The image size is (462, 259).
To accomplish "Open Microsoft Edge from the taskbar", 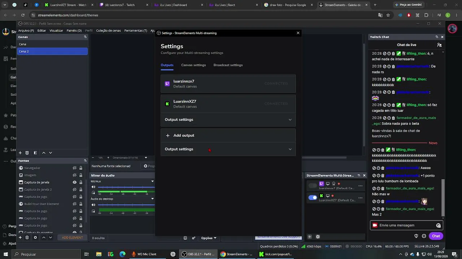I will point(122,254).
